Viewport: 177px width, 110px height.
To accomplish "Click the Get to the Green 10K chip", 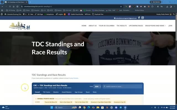I will pos(82,102).
